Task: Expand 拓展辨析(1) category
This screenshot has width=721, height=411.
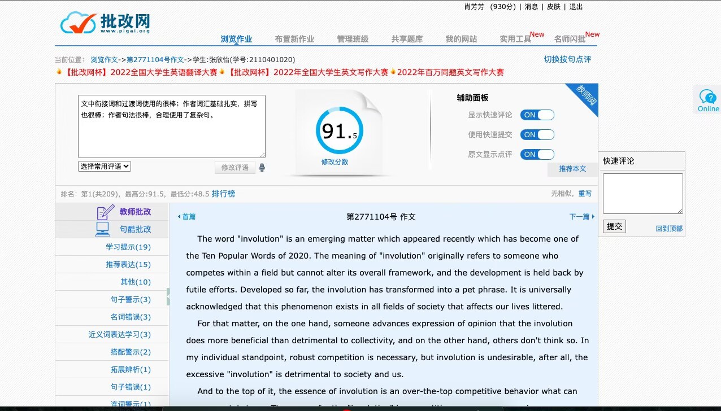Action: tap(131, 370)
